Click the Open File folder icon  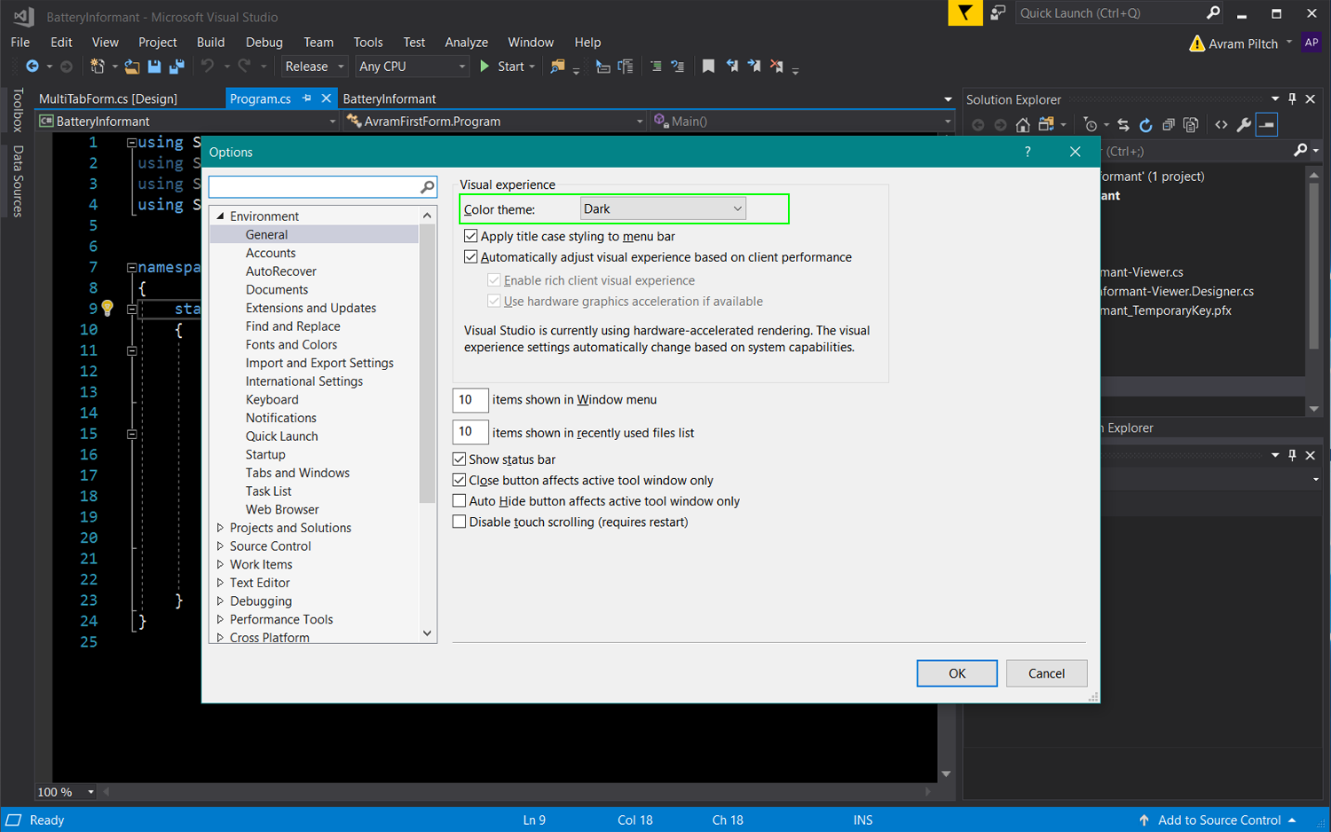click(132, 67)
